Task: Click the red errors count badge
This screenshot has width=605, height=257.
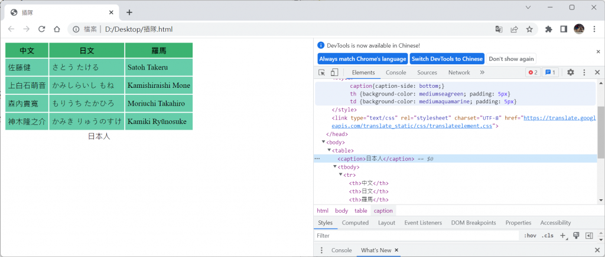Action: tap(533, 73)
